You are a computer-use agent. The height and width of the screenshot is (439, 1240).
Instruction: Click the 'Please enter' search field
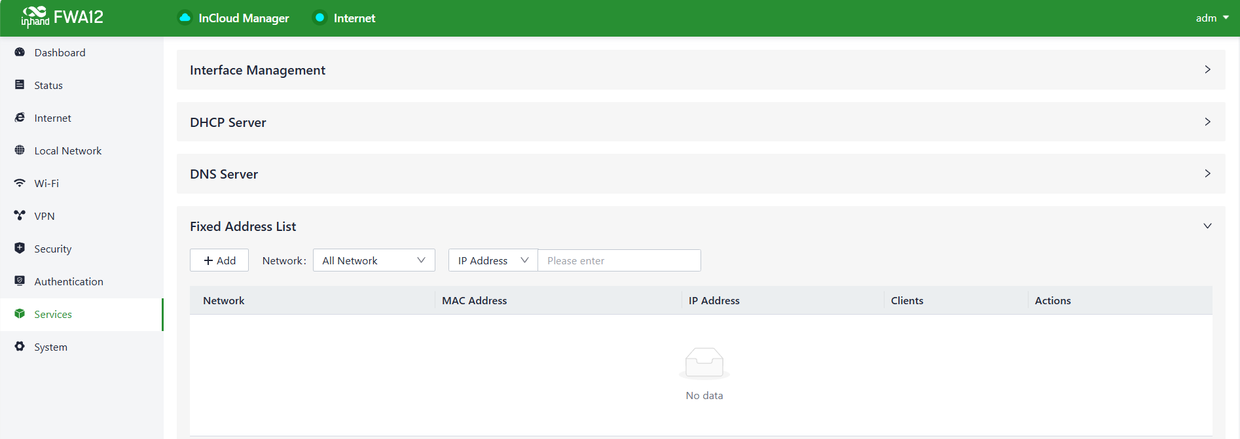click(x=619, y=260)
